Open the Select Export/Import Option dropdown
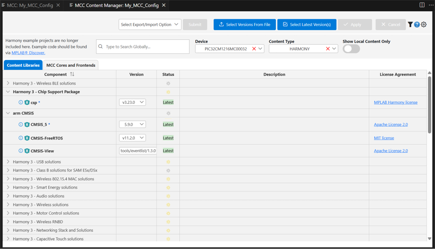Screen dimensions: 435x249 pyautogui.click(x=149, y=24)
